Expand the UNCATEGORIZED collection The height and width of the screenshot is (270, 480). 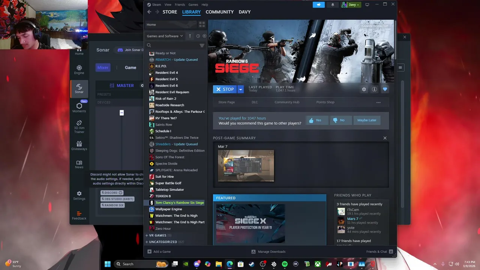(x=147, y=242)
